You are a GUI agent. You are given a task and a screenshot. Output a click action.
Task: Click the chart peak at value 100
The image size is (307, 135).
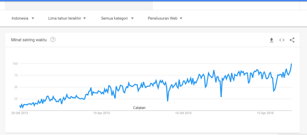[291, 64]
